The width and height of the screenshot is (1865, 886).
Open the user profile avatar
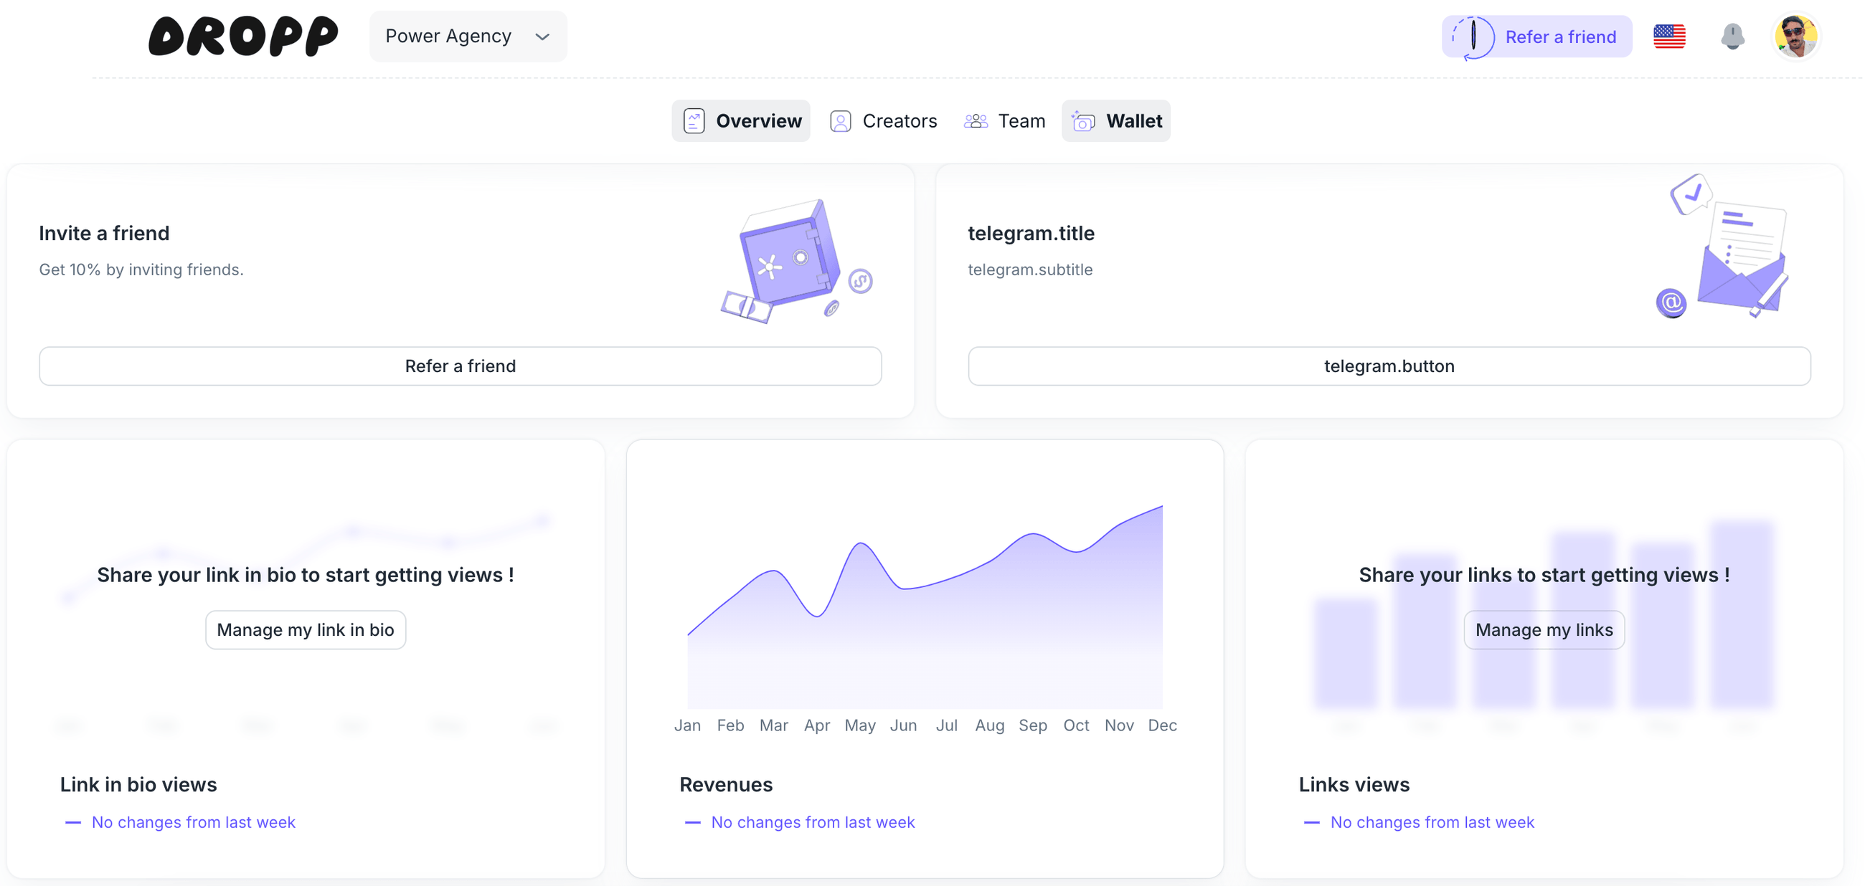(x=1795, y=36)
